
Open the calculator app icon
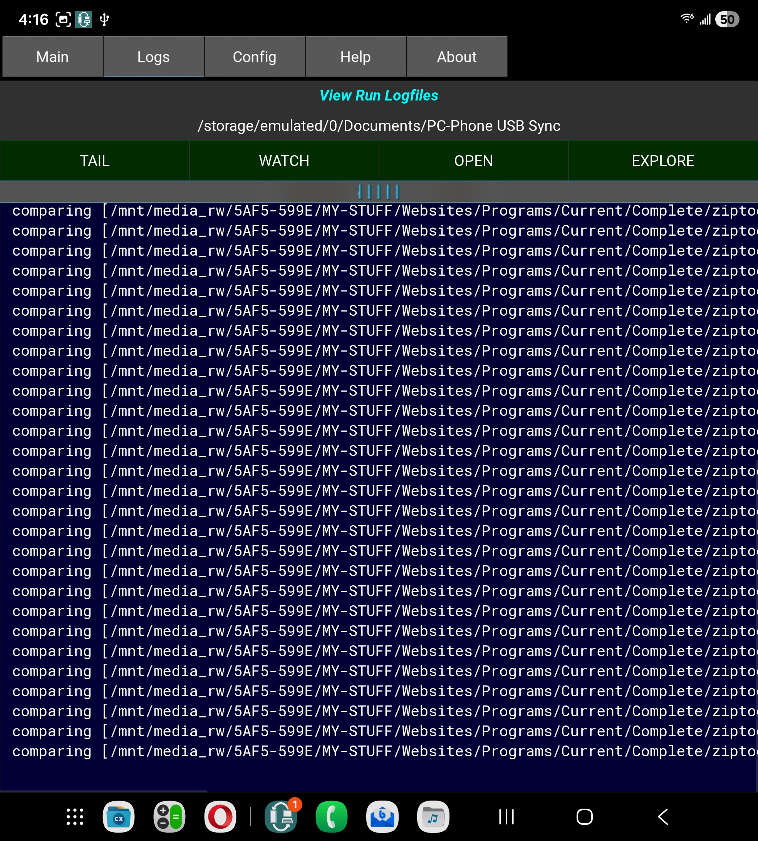[169, 817]
